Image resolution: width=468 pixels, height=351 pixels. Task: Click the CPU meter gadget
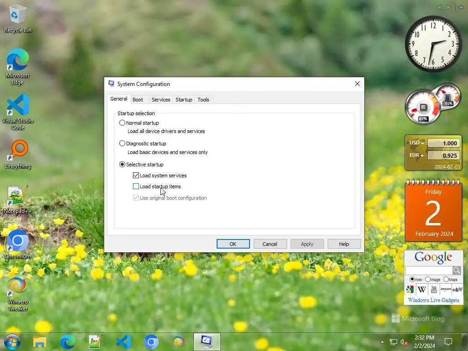tap(422, 107)
